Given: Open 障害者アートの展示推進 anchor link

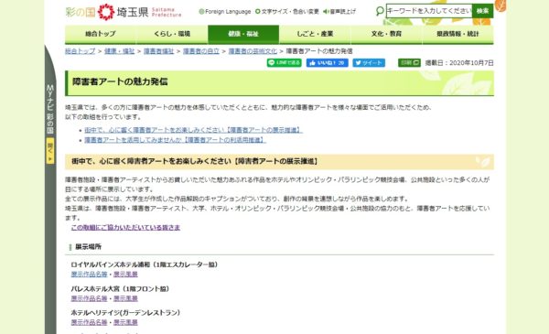Looking at the screenshot, I should tap(193, 130).
